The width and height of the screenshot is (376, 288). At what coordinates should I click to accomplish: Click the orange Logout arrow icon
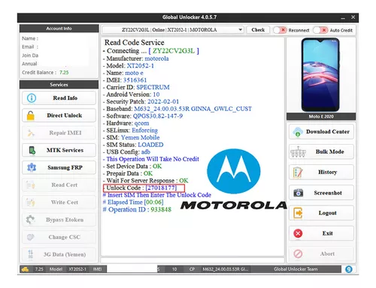tap(298, 213)
